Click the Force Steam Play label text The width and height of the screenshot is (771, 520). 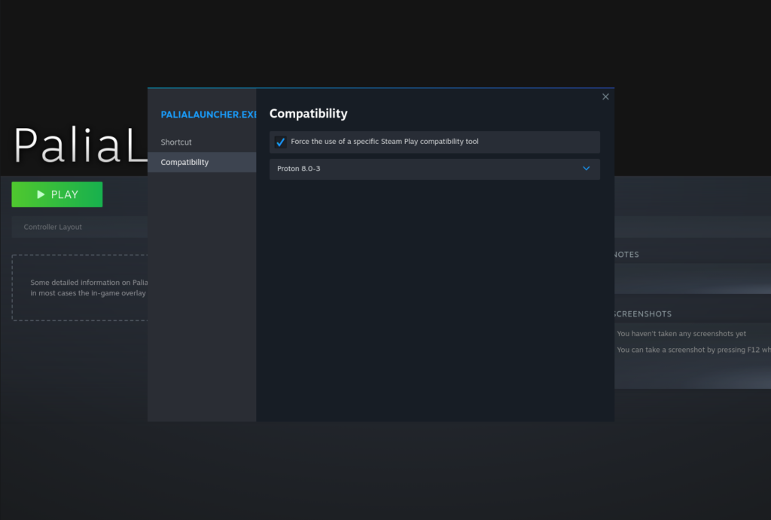385,141
